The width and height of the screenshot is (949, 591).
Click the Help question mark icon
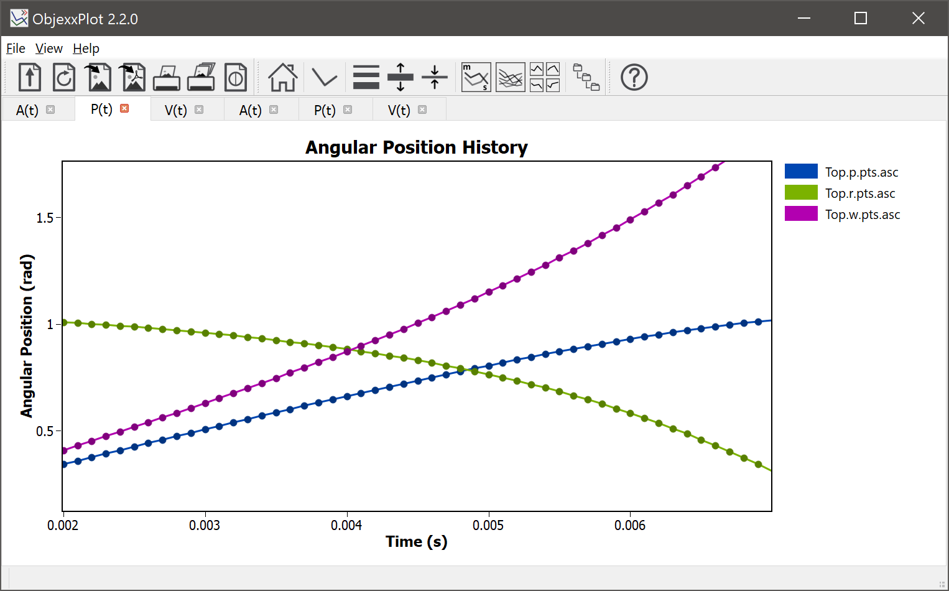634,77
